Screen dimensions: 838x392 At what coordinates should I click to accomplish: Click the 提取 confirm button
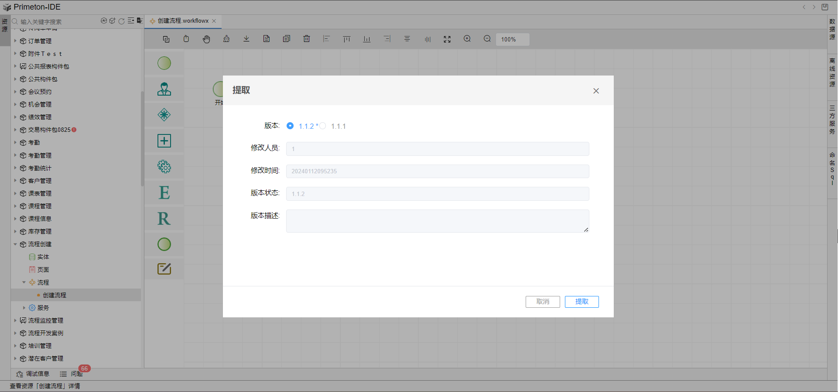point(581,302)
